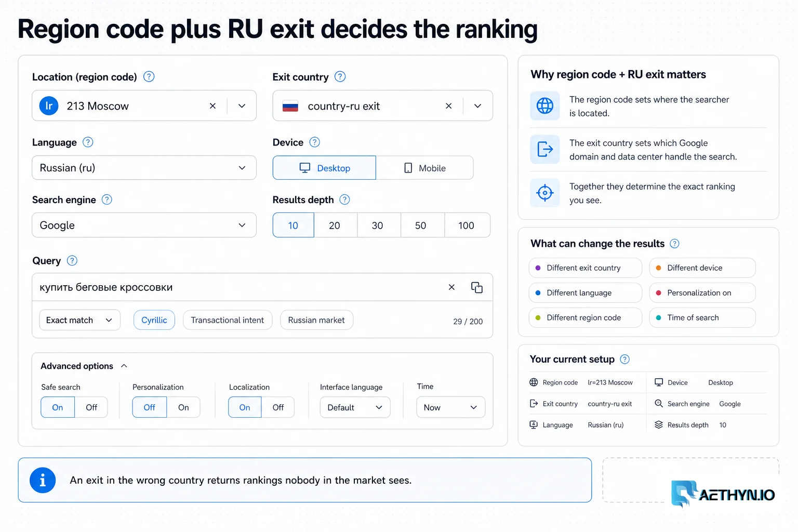Click the globe icon beside Region code row

(x=534, y=382)
